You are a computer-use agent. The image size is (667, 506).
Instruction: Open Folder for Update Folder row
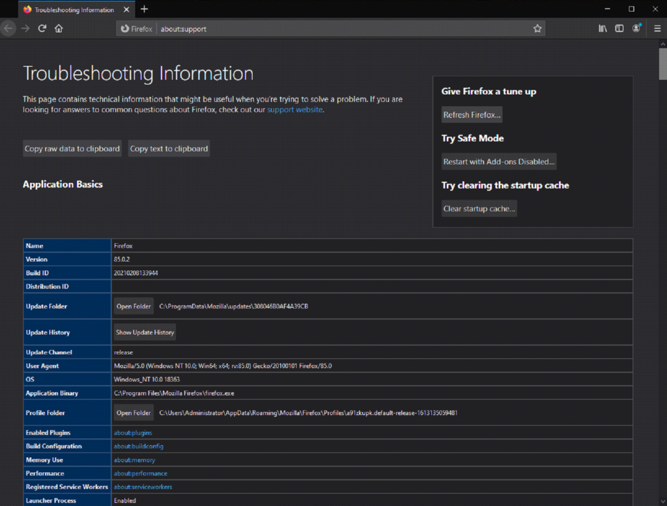[x=134, y=306]
